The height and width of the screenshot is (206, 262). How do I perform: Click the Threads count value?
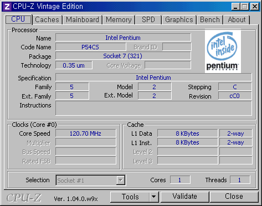coord(240,180)
